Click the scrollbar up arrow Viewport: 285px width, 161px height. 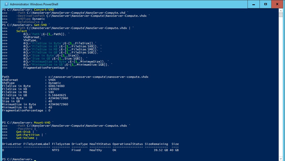(x=281, y=10)
